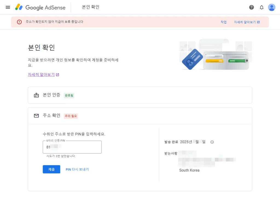Open 자세히 알아보기 under the page description
Screen dimensions: 280x199
pyautogui.click(x=42, y=74)
